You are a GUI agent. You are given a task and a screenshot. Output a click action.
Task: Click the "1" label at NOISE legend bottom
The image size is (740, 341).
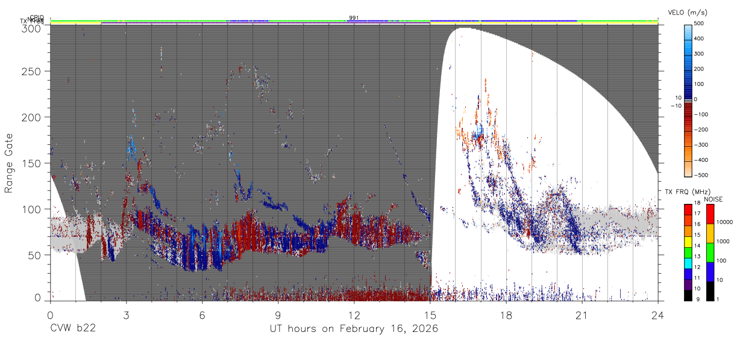tap(718, 299)
